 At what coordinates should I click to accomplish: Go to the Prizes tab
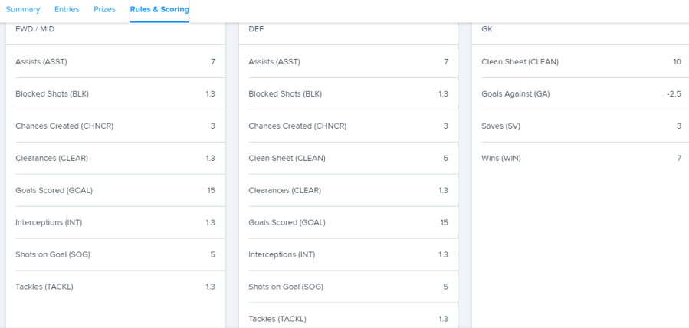click(104, 9)
